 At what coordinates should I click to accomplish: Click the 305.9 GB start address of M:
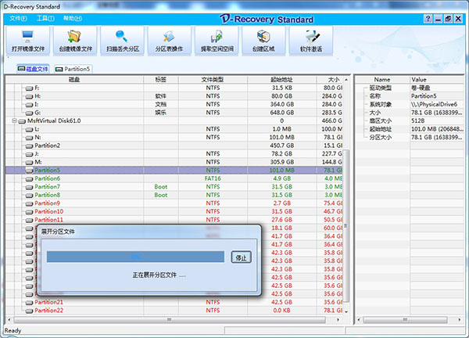281,162
